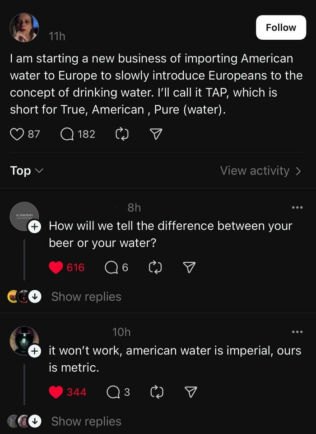Open more options on the metric comment

[x=297, y=331]
